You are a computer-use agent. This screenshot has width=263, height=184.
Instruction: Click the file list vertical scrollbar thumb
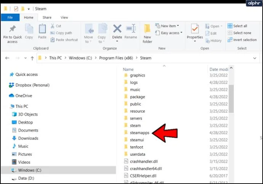click(x=231, y=99)
